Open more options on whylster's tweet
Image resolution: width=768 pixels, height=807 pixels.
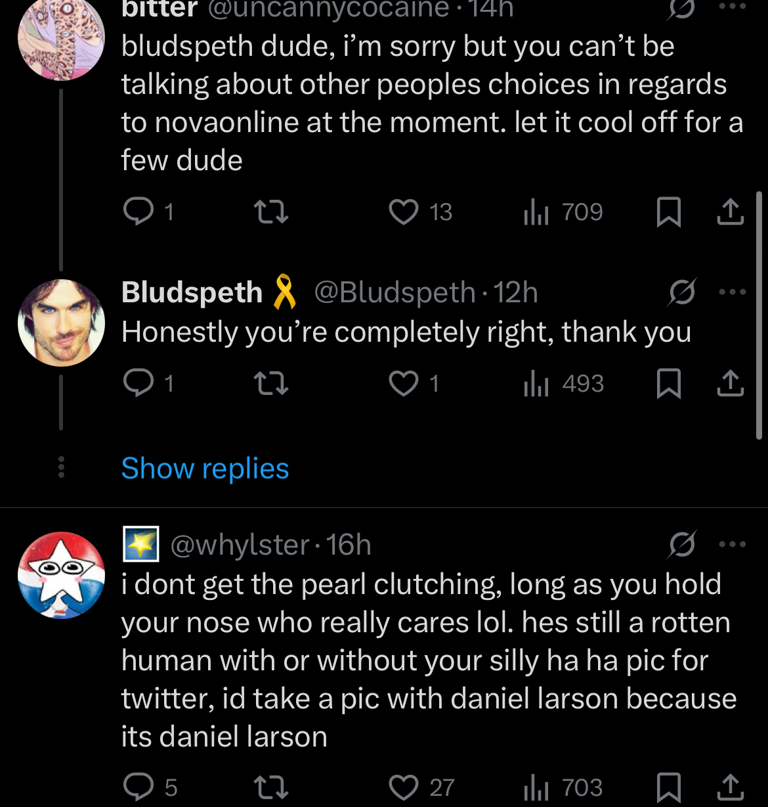(x=733, y=544)
